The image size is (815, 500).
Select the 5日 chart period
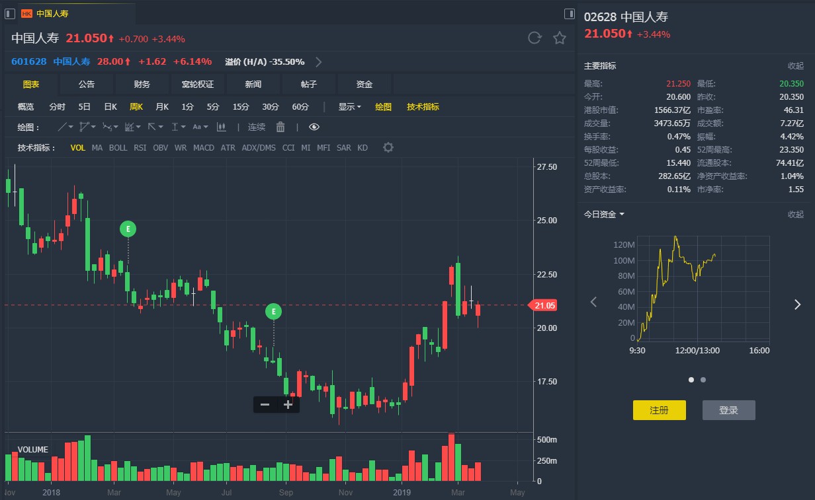[85, 107]
